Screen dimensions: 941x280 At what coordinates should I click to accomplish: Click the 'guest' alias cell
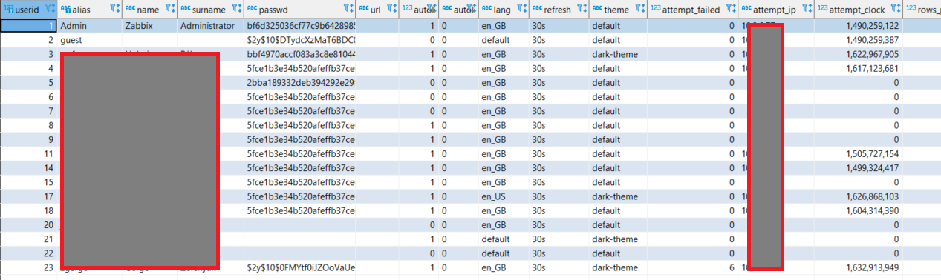[90, 39]
